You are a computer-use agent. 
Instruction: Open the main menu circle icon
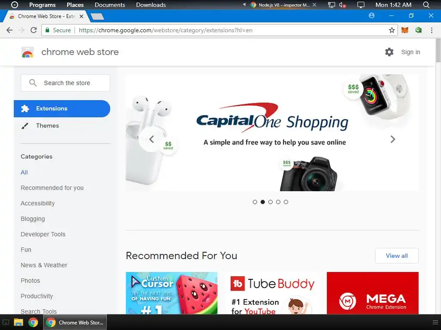pyautogui.click(x=15, y=5)
